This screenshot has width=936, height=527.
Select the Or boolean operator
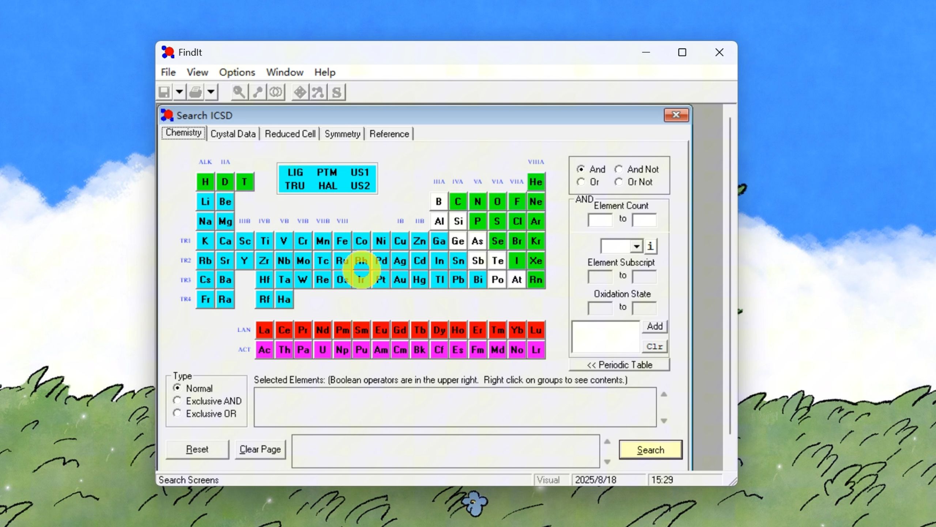[x=588, y=182]
